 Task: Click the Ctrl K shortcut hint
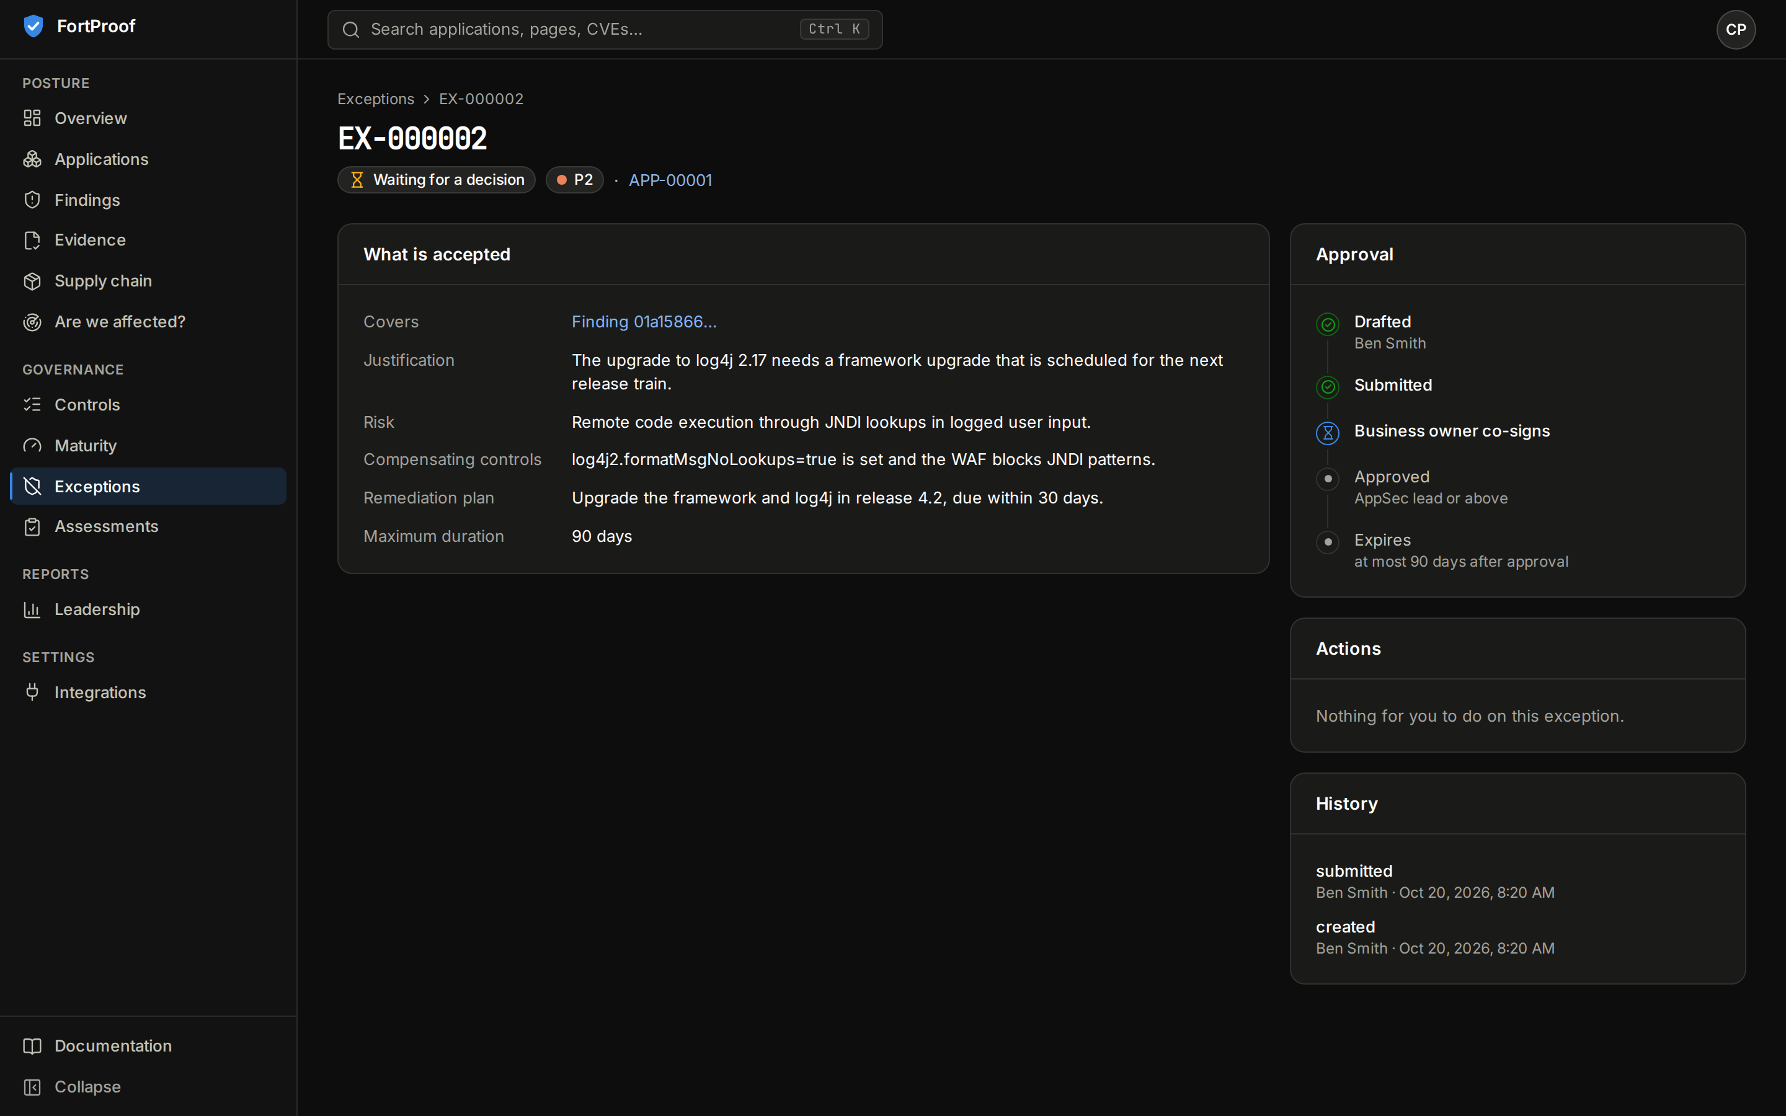pos(834,30)
